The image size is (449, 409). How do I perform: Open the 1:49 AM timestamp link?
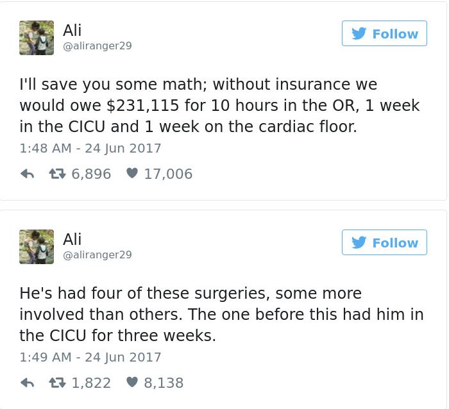point(90,357)
